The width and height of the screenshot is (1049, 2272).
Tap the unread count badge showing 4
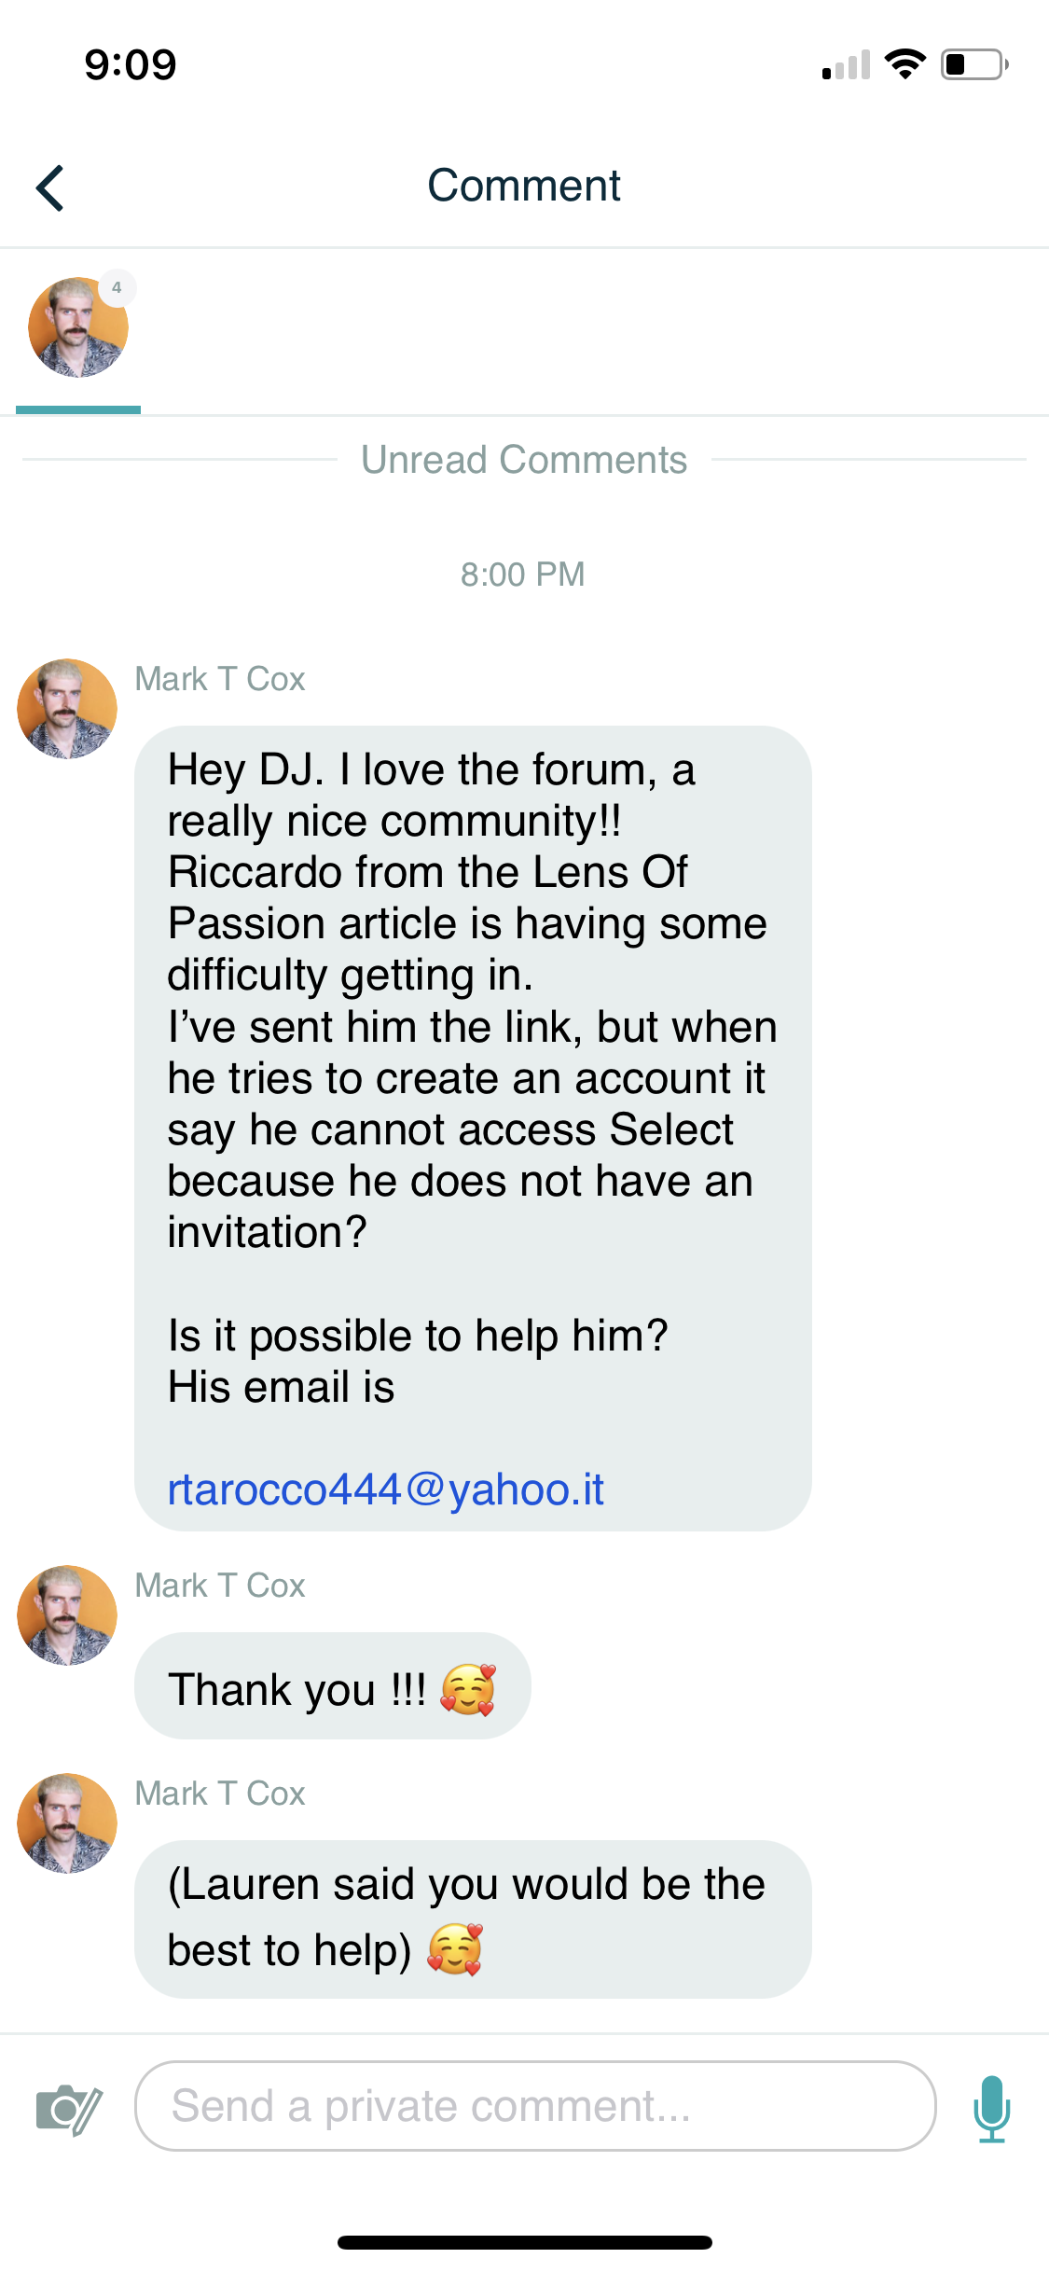pyautogui.click(x=117, y=288)
